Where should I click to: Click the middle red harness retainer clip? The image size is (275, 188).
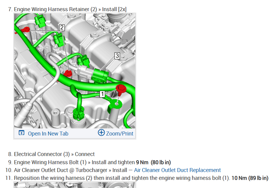pos(68,73)
